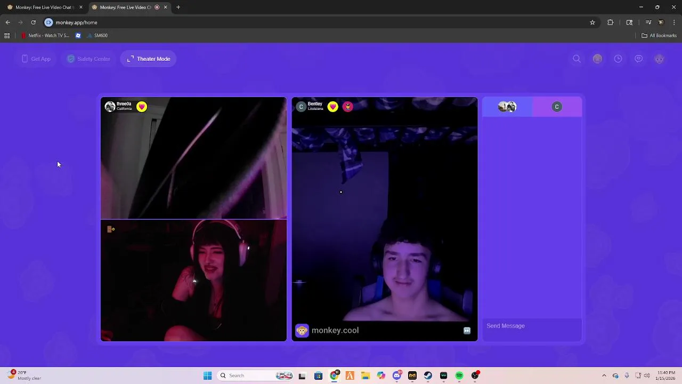Open Spotify from the taskbar

tap(459, 375)
